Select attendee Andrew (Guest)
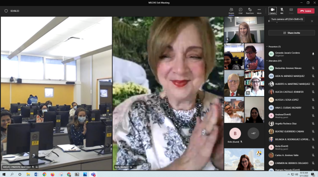 (291, 116)
